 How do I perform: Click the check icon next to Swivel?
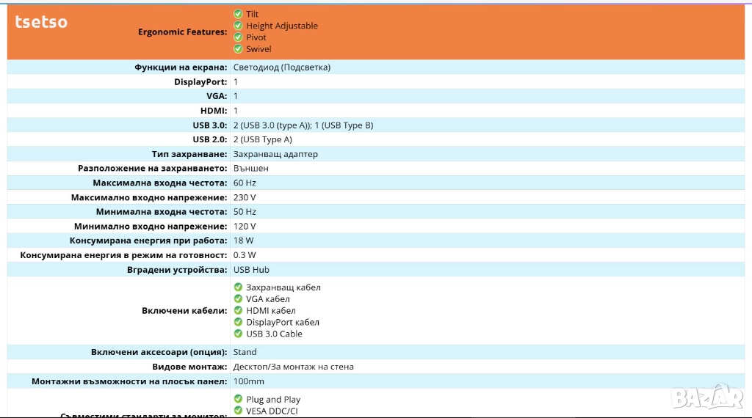point(238,49)
